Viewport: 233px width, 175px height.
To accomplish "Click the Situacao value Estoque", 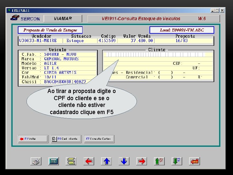I will coord(75,41).
